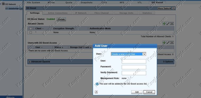This screenshot has height=98, width=201.
Task: Expand the Advanced Options section
Action: 39,62
